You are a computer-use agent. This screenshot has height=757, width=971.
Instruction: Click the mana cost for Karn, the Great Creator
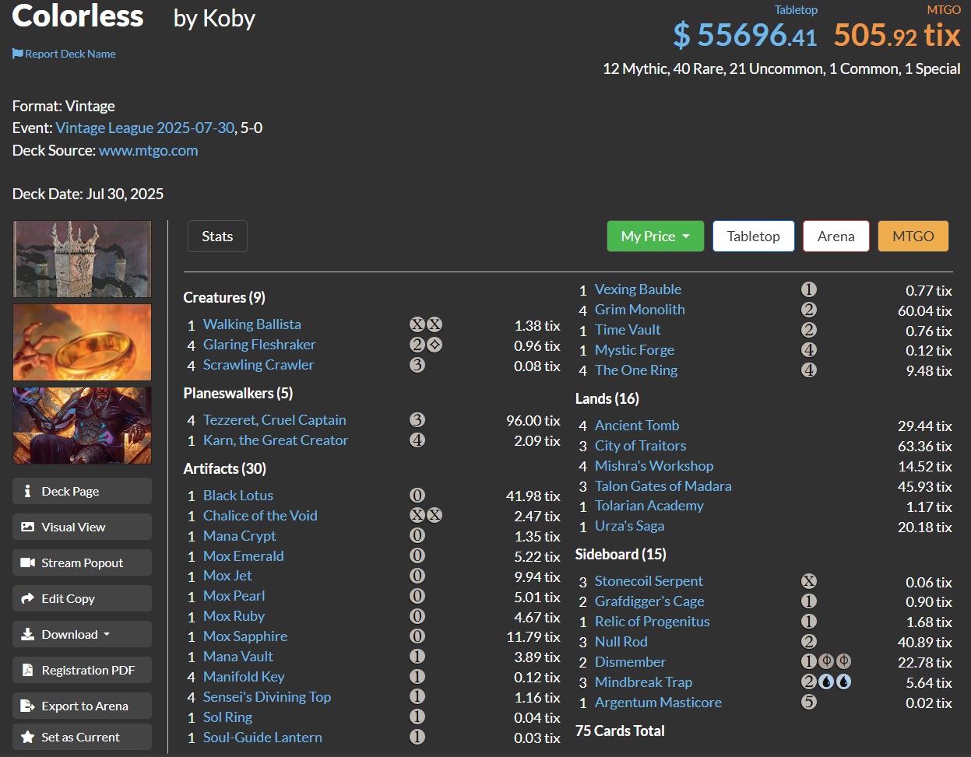tap(417, 440)
